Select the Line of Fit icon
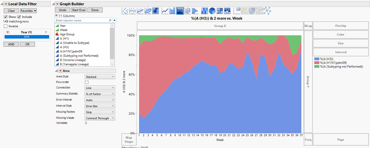Viewport: 370px width, 148px height. tap(141, 11)
